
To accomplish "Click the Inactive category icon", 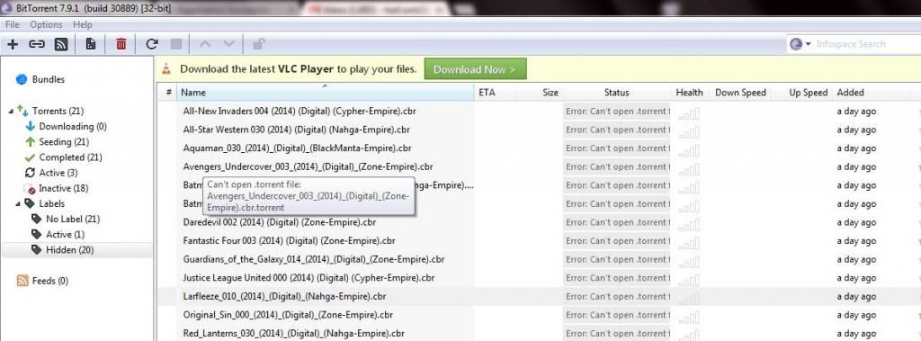I will coord(30,189).
